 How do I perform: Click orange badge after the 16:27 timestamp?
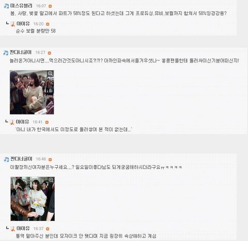tap(50, 53)
